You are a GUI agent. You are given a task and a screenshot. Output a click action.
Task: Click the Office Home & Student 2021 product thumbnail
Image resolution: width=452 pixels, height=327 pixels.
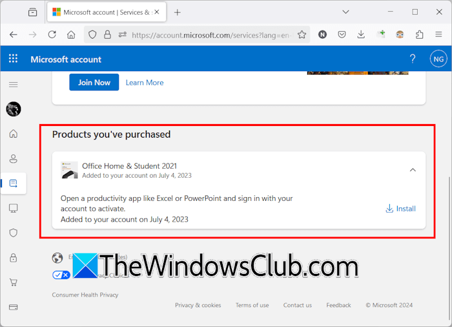(x=69, y=170)
